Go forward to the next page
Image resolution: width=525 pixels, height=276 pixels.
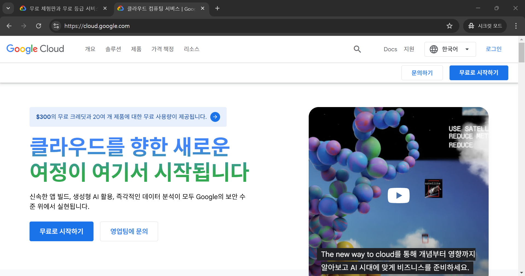coord(24,26)
